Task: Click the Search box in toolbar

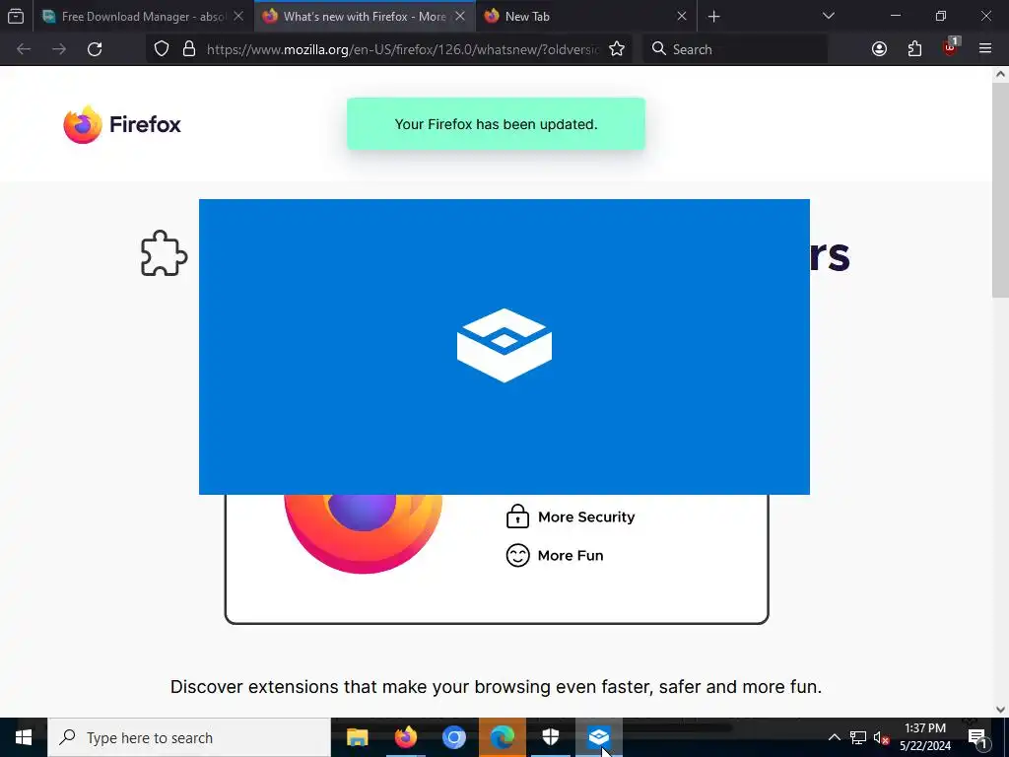Action: pos(735,49)
